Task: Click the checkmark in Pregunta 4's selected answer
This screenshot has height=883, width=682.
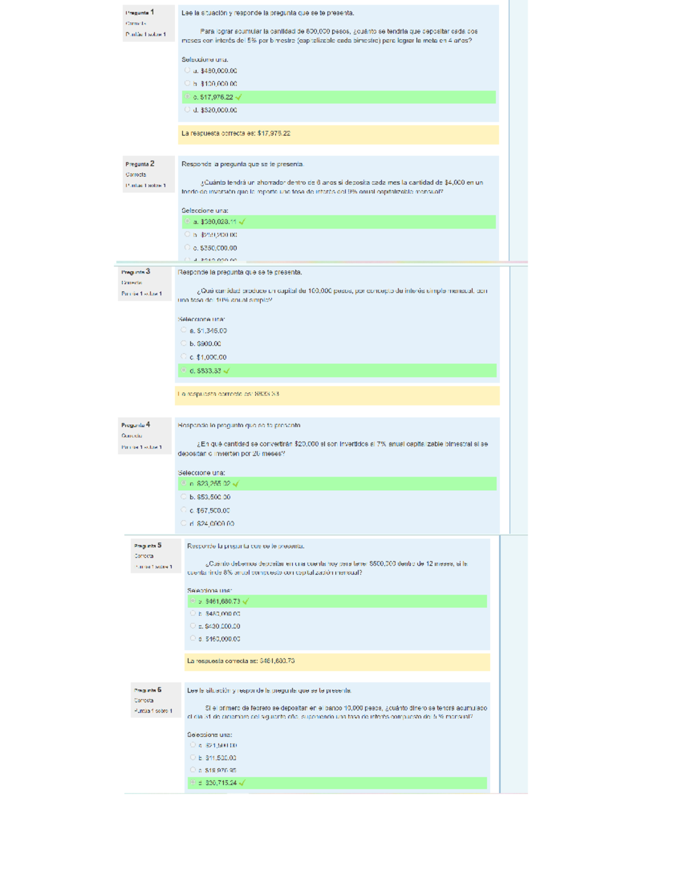Action: [x=236, y=484]
